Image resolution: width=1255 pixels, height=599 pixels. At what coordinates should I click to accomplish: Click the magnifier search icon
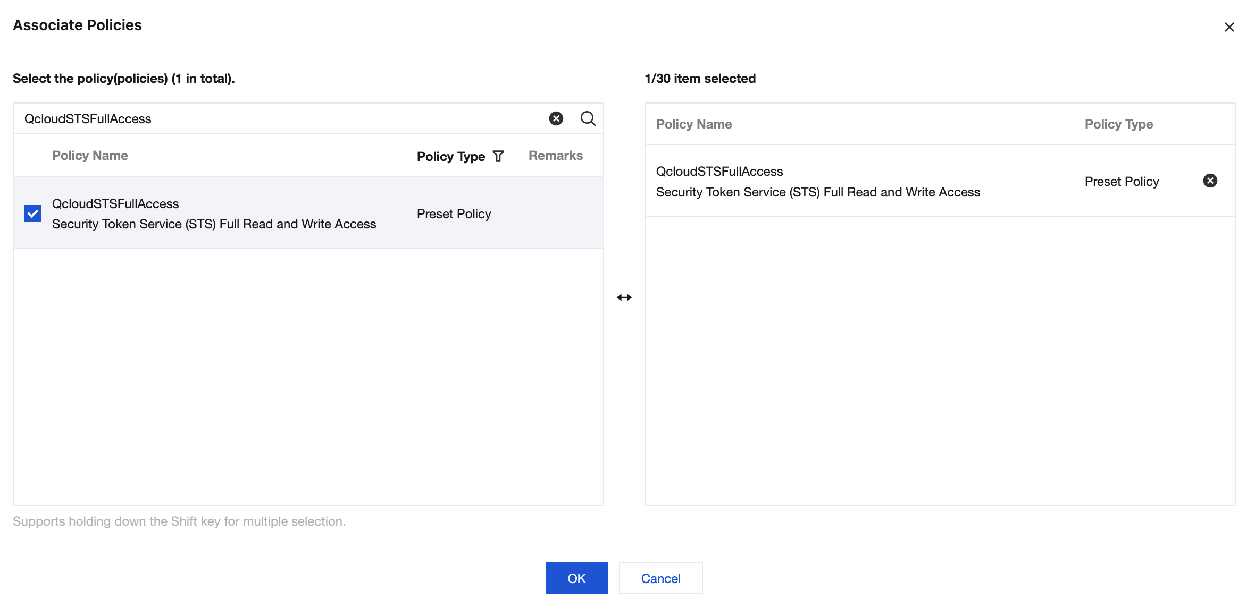(588, 118)
